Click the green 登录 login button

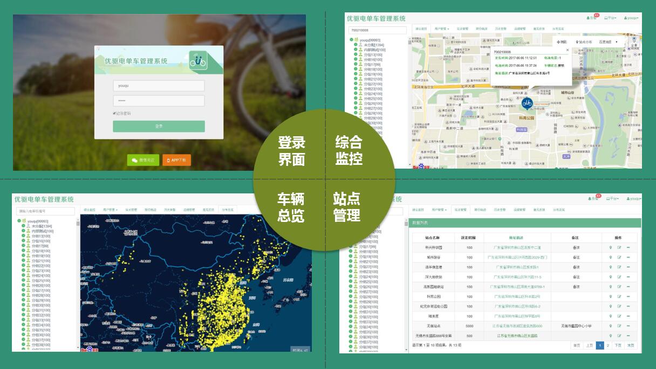click(x=159, y=126)
